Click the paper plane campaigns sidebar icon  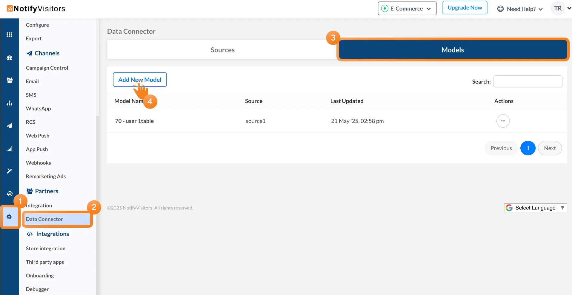tap(10, 126)
